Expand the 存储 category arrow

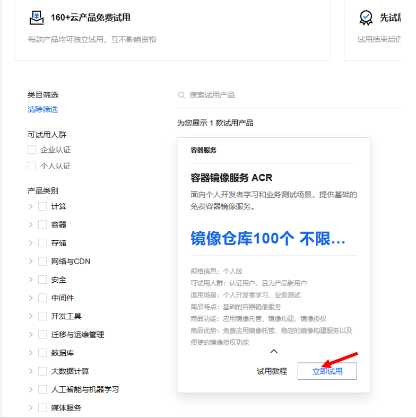coord(31,243)
